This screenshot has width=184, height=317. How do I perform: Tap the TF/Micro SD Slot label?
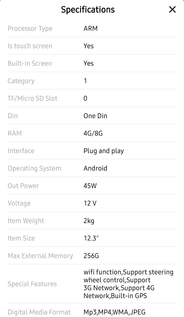point(32,98)
